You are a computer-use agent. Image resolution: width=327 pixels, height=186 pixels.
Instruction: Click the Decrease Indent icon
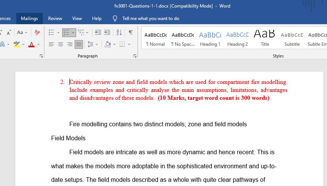tap(98, 33)
